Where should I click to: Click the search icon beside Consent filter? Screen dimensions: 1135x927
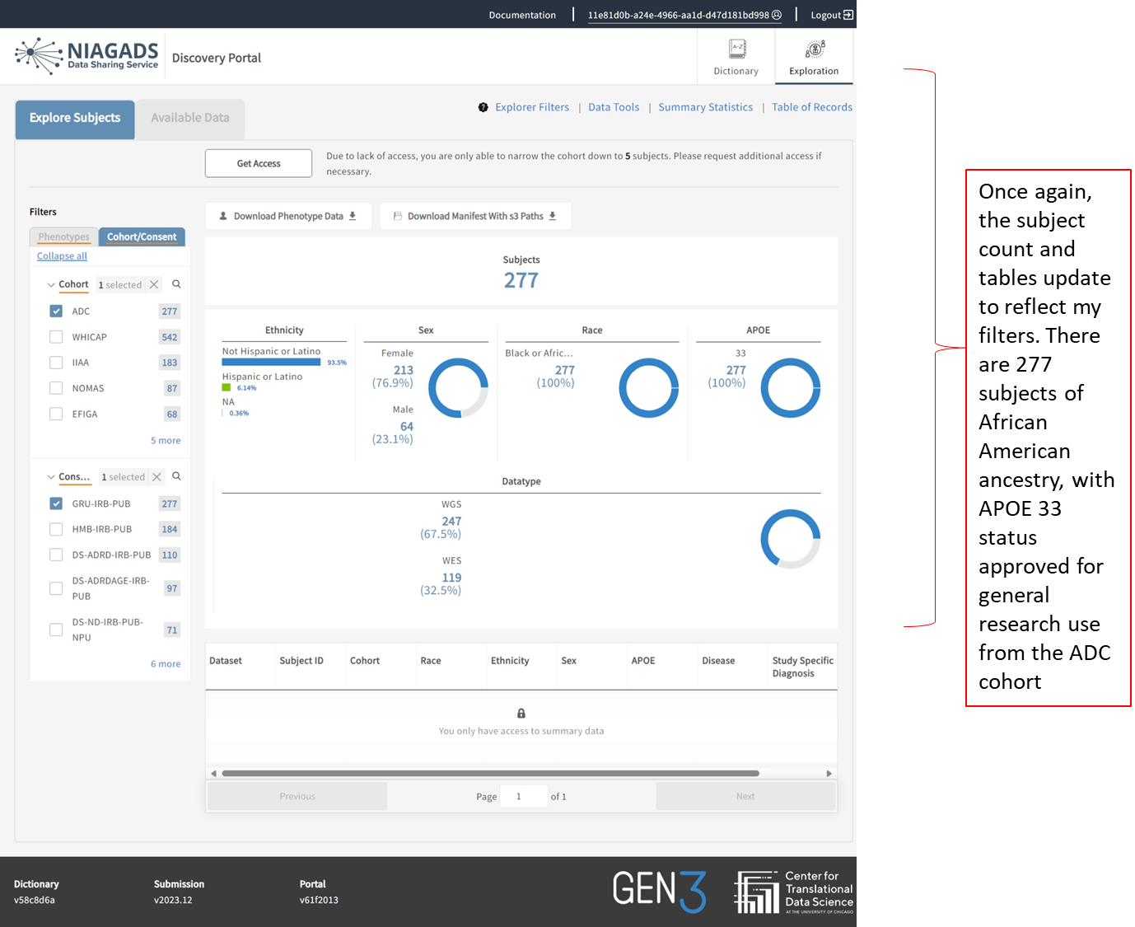[176, 476]
